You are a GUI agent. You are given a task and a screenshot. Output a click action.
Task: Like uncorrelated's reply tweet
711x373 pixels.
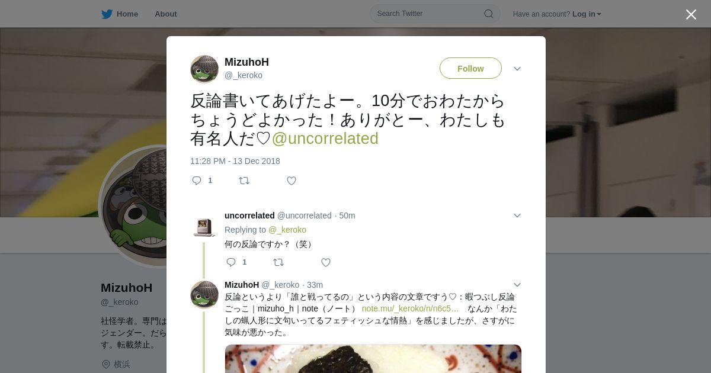pyautogui.click(x=326, y=262)
